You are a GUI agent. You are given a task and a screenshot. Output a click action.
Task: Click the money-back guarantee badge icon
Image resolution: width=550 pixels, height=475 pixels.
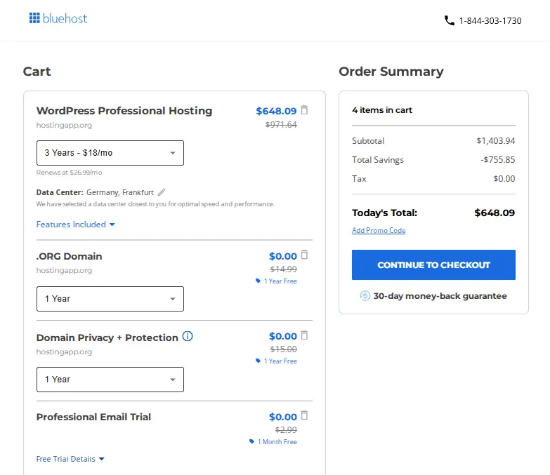pos(365,296)
